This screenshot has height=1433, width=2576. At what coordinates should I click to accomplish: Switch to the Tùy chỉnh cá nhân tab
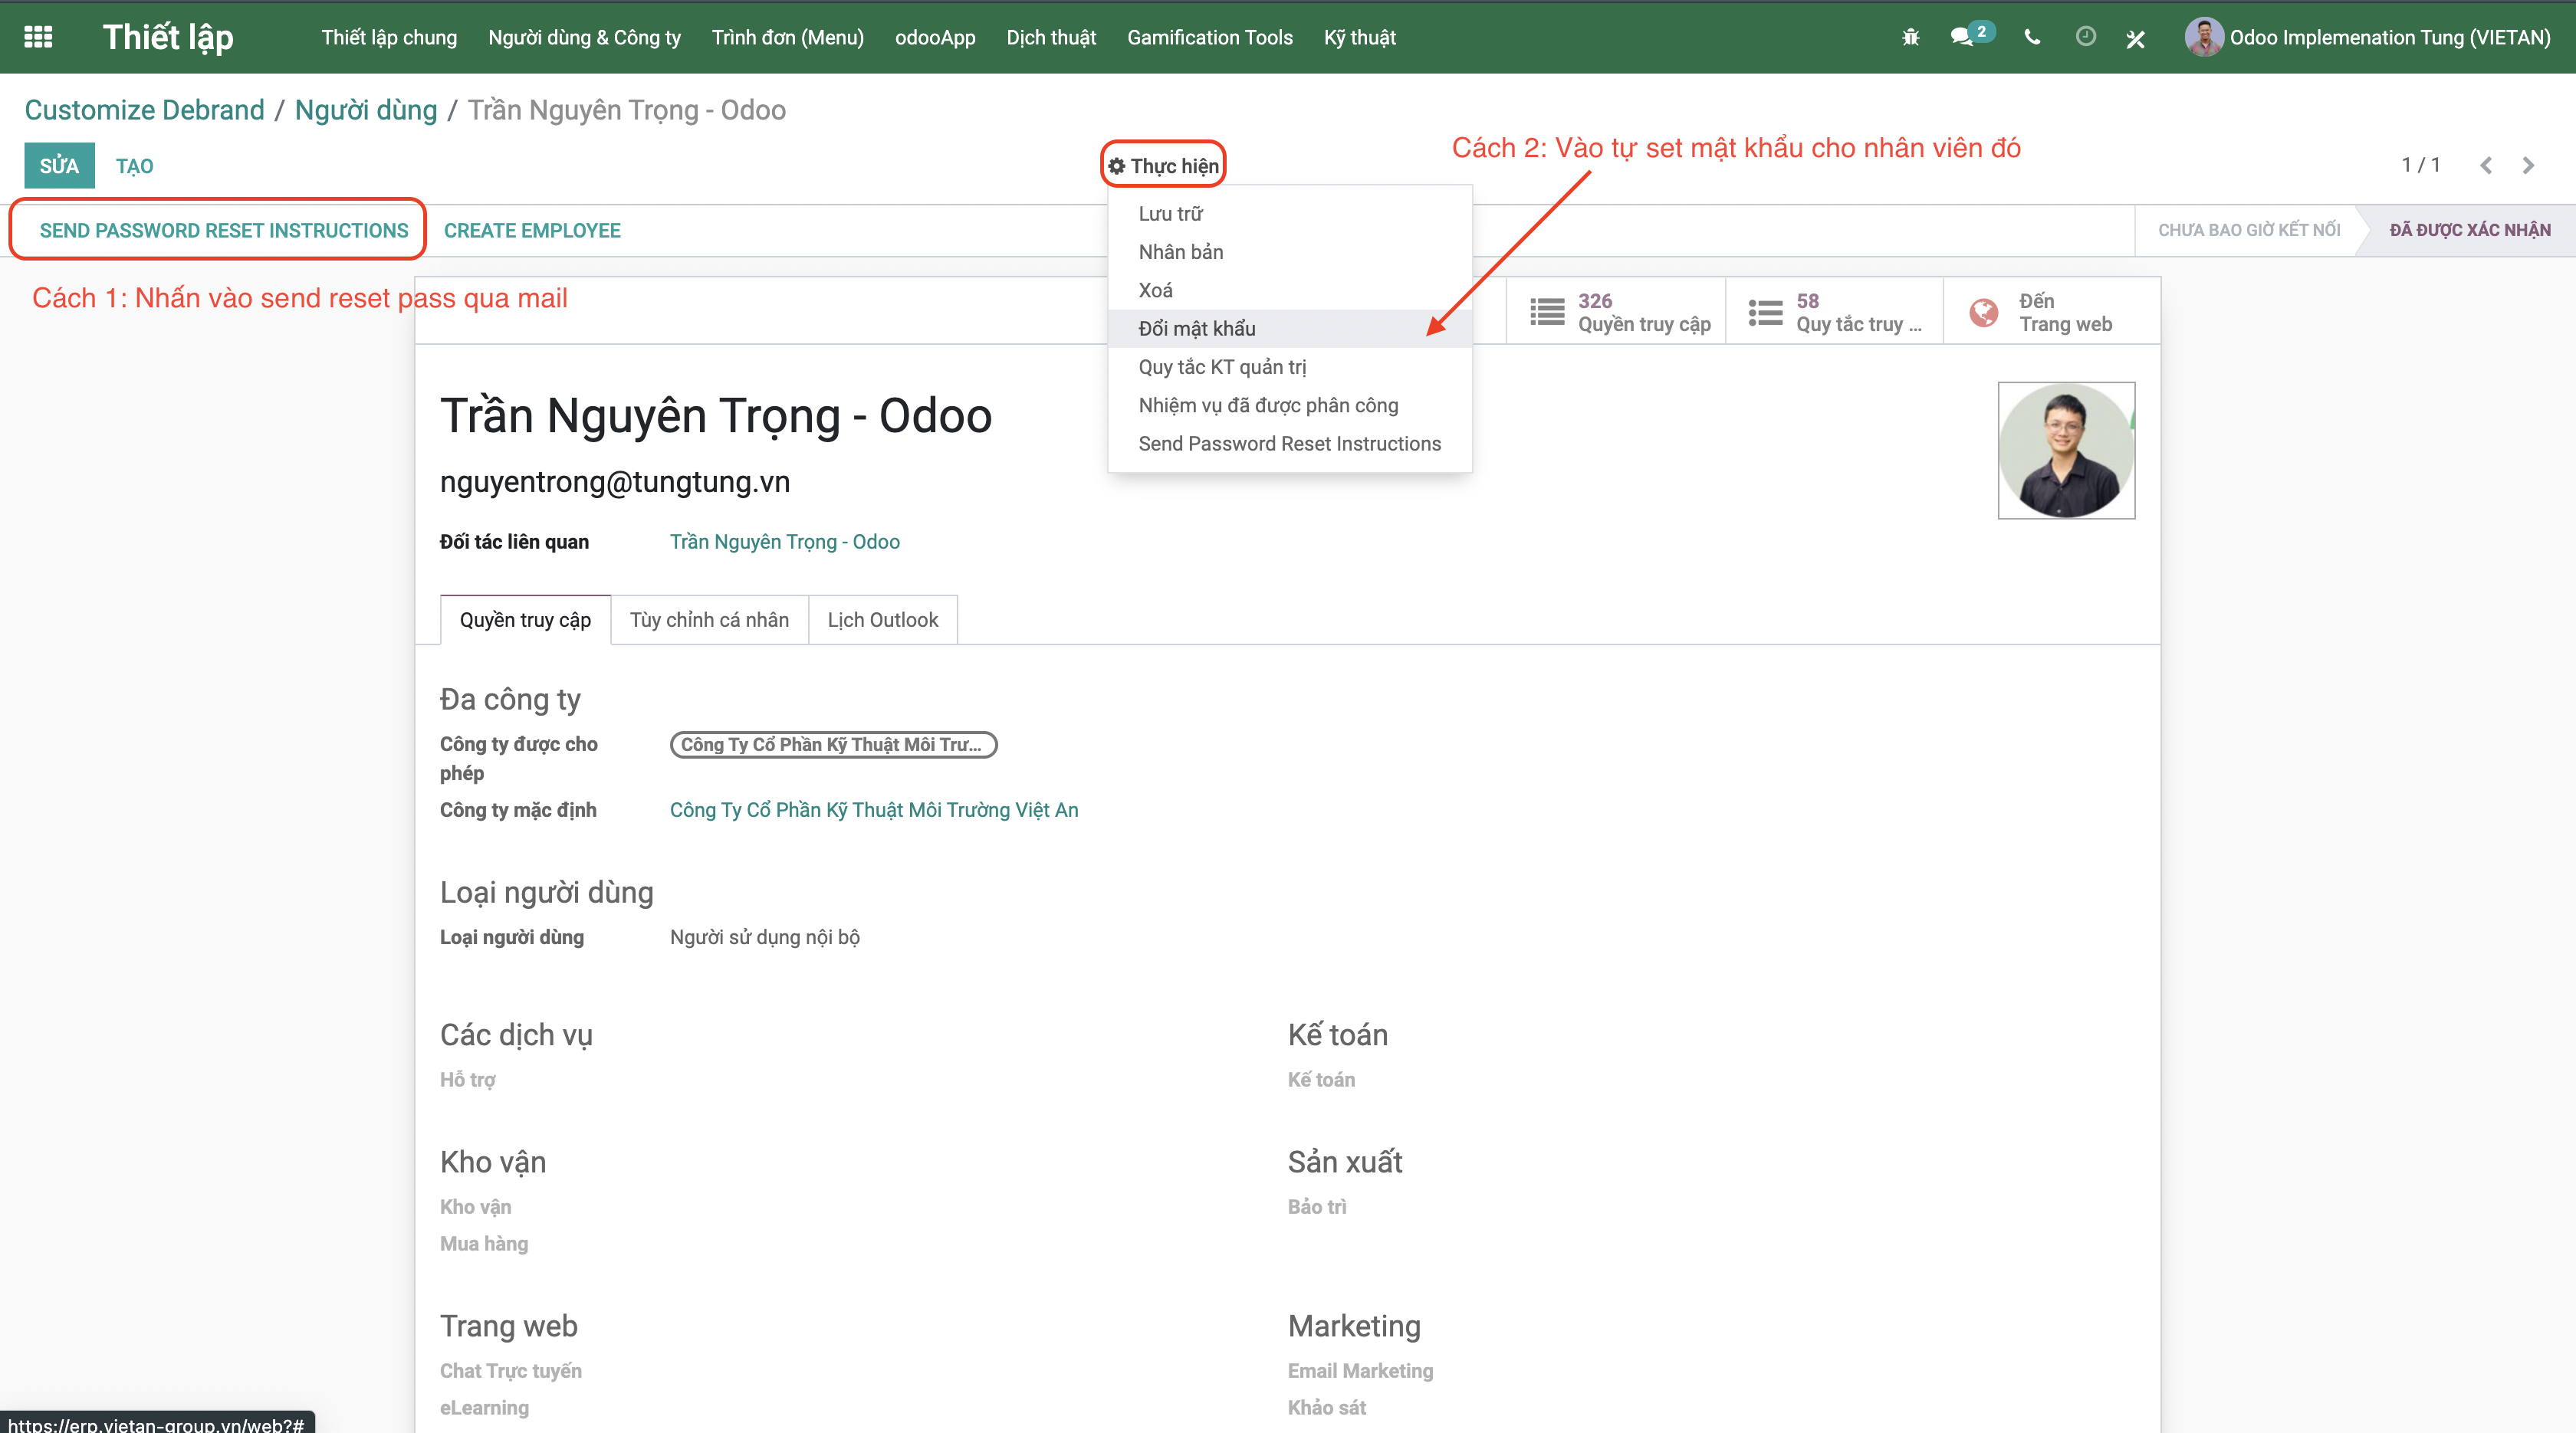(709, 620)
